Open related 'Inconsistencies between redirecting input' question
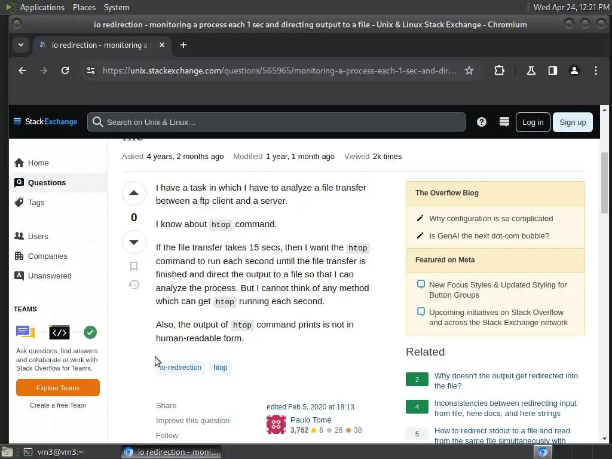Image resolution: width=612 pixels, height=459 pixels. (x=505, y=408)
